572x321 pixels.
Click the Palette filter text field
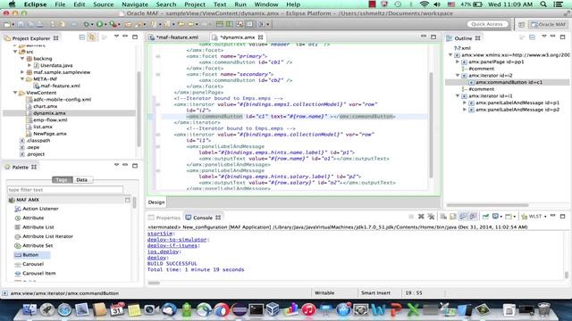tap(65, 190)
